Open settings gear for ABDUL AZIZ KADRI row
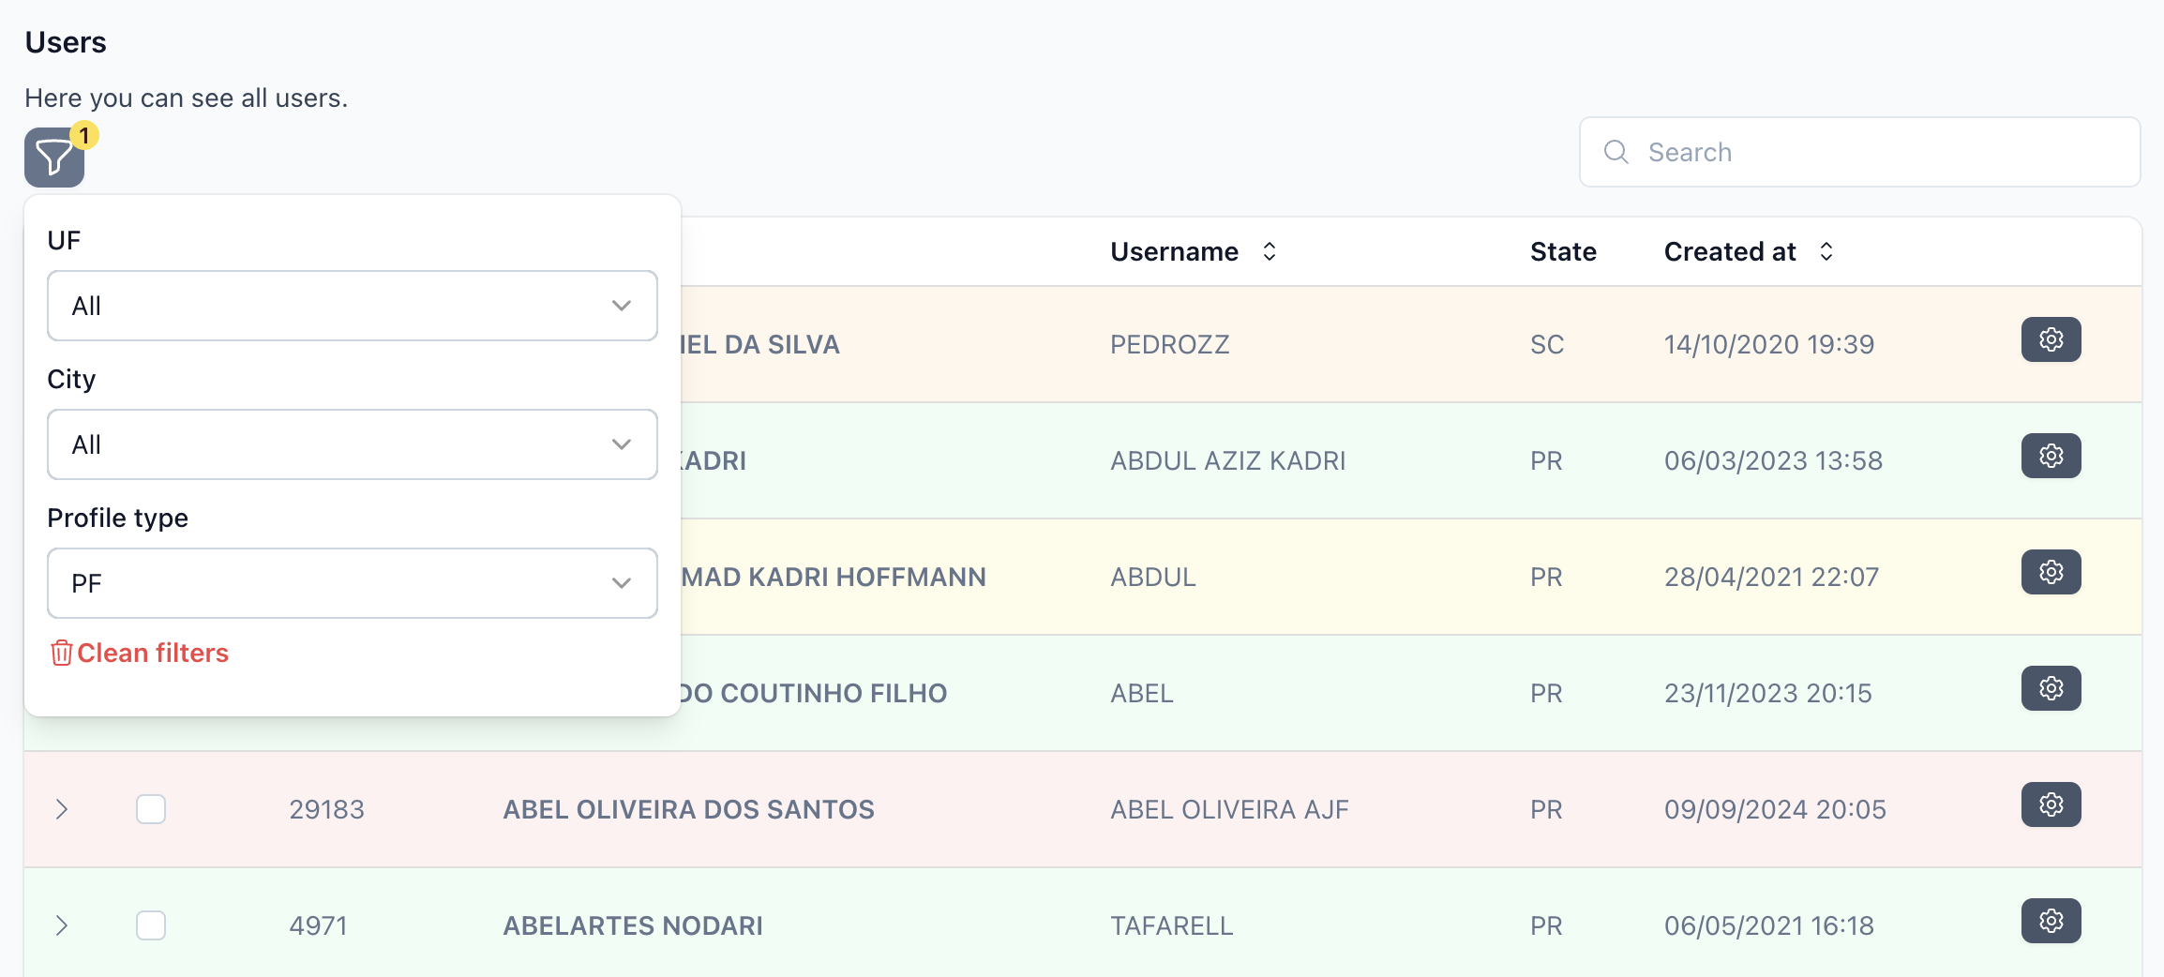The image size is (2164, 977). pyautogui.click(x=2051, y=456)
